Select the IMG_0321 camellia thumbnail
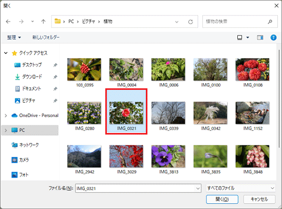Screen dimensions: 282x209 click(126, 113)
